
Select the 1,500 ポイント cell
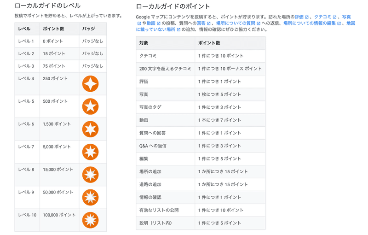pyautogui.click(x=59, y=129)
